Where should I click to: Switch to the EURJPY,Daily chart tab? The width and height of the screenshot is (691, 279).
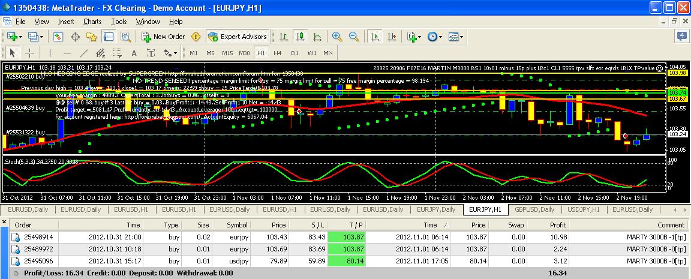(436, 209)
